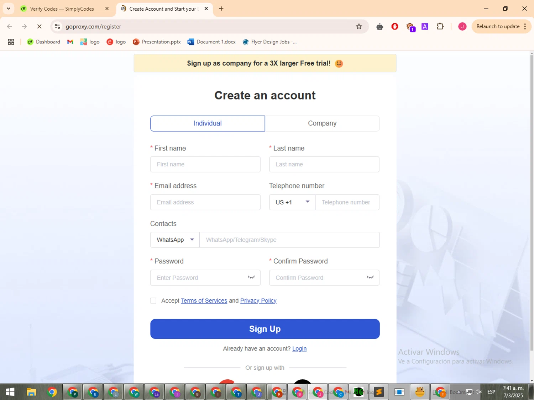
Task: Toggle visibility of the Confirm Password field
Action: 370,277
